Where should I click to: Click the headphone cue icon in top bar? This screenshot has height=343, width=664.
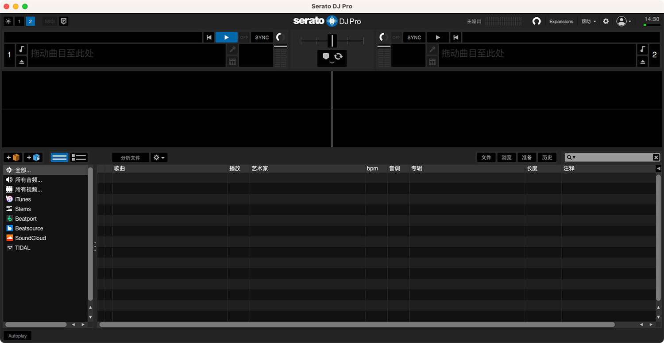coord(537,21)
